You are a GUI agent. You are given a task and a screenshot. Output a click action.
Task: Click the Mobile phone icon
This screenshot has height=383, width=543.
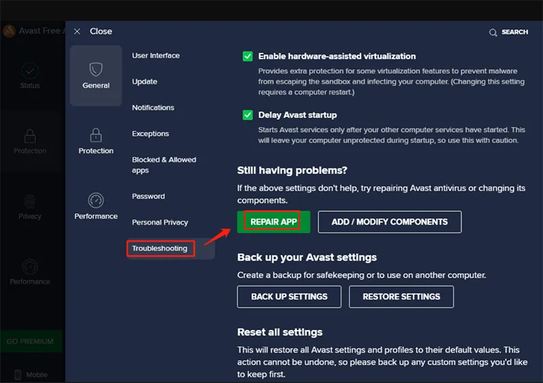coord(18,375)
